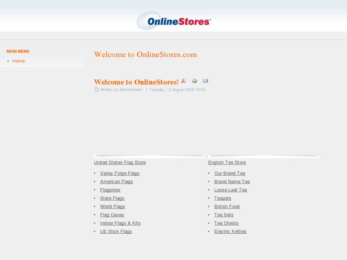The image size is (347, 260).
Task: Go to British Food
Action: coord(227,207)
